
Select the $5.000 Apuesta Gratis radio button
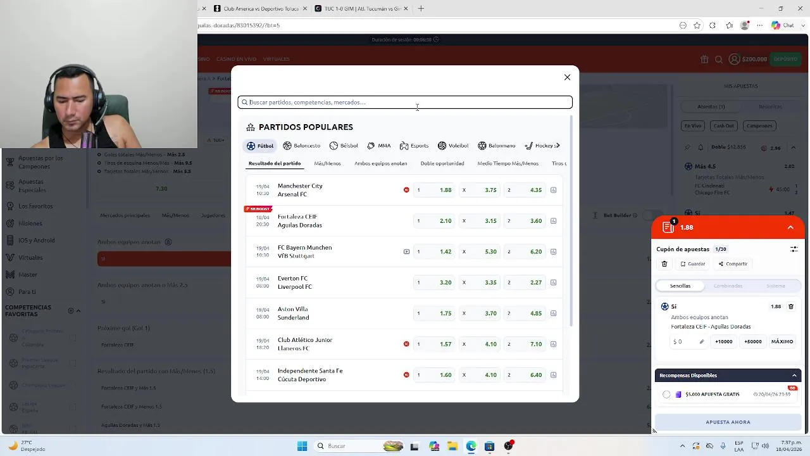[x=666, y=395]
